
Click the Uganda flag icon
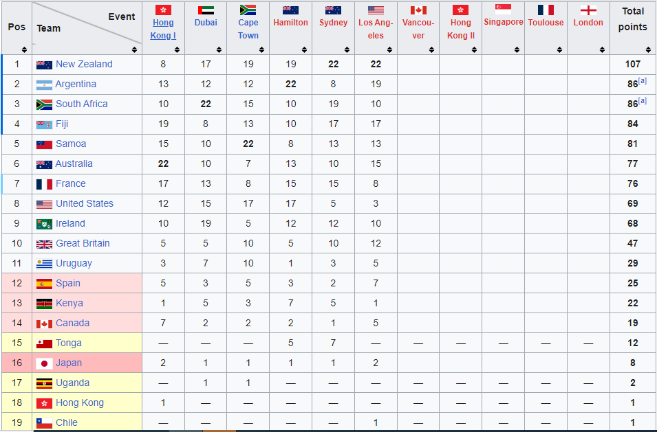click(44, 383)
